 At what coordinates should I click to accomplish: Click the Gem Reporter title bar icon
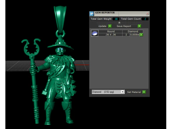pos(92,14)
